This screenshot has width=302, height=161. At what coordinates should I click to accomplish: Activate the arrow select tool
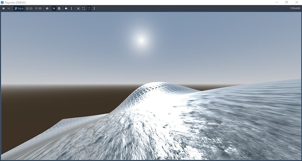point(54,8)
